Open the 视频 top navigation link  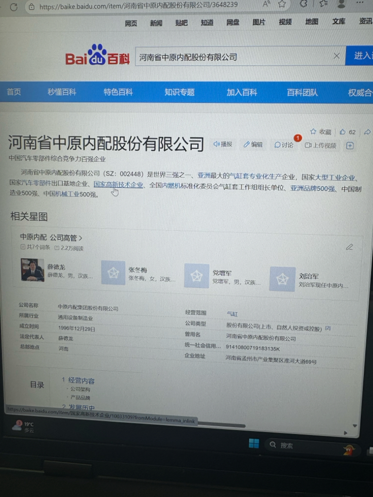click(x=285, y=21)
